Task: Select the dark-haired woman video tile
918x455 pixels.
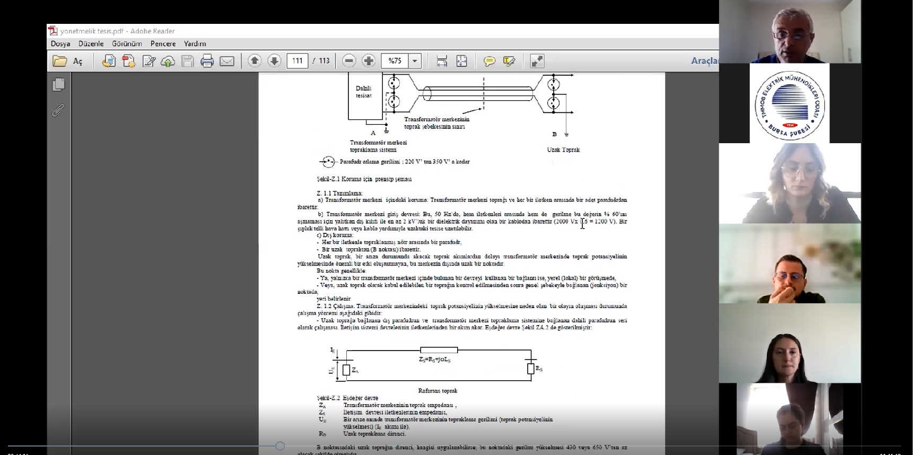Action: (790, 343)
